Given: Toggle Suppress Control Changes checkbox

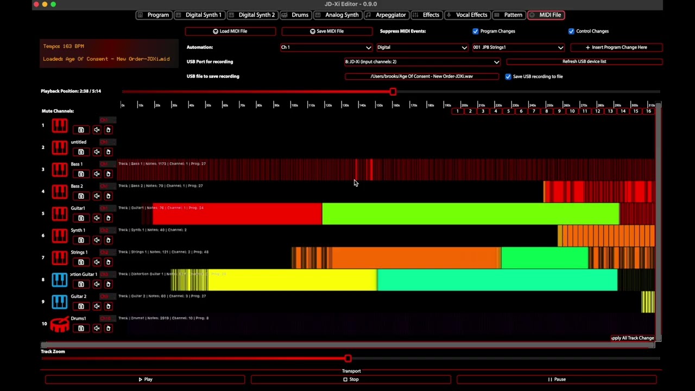Looking at the screenshot, I should pos(571,31).
